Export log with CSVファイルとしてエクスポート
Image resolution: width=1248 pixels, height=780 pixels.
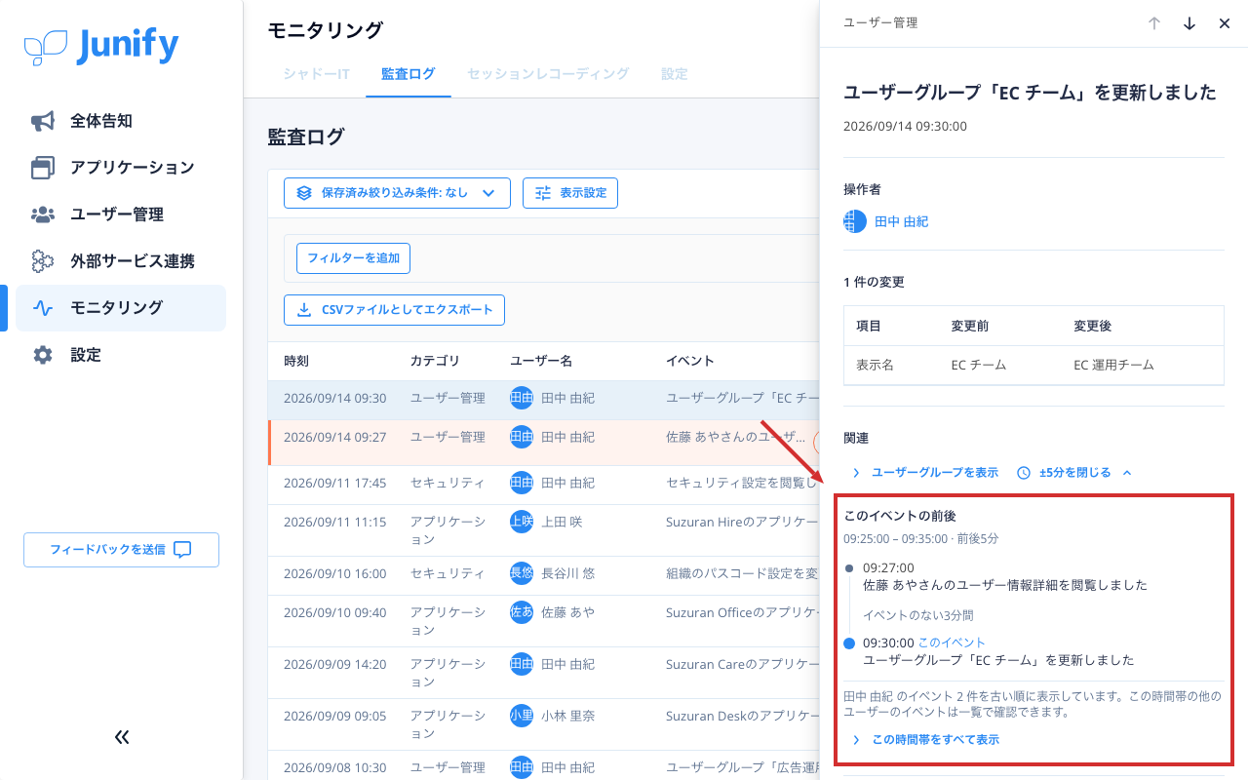pos(394,310)
